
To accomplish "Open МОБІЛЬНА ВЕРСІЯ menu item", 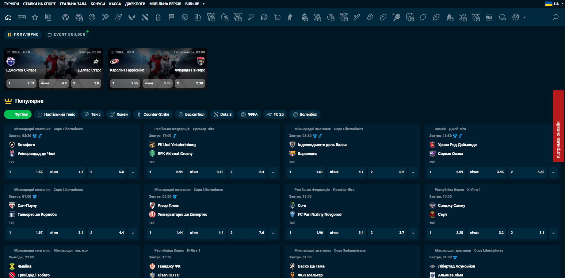I will pyautogui.click(x=165, y=4).
